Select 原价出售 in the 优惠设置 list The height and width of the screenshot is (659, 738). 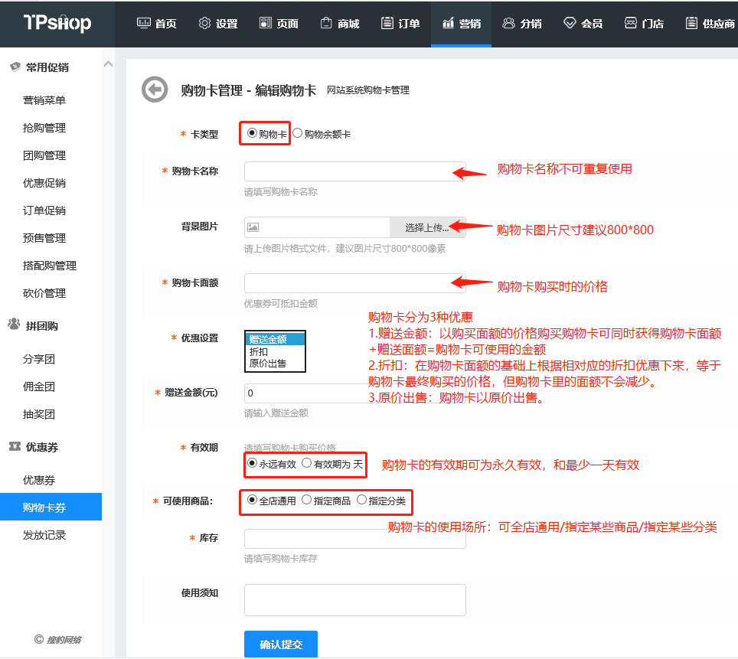[267, 363]
